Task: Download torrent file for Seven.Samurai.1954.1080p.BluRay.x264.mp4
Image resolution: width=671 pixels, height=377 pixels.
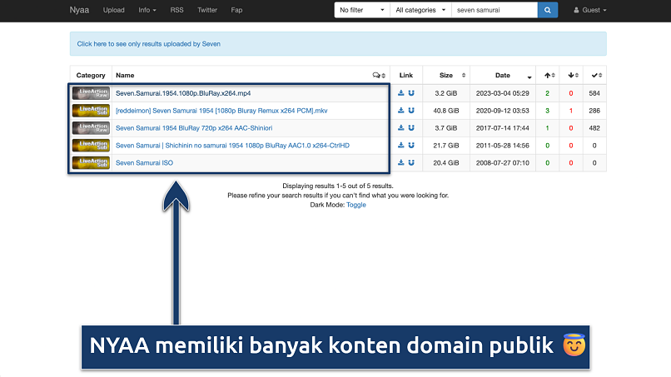Action: [x=401, y=93]
